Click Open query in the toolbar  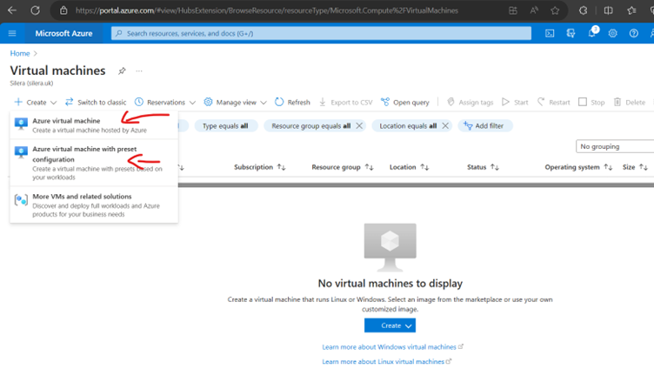click(405, 102)
